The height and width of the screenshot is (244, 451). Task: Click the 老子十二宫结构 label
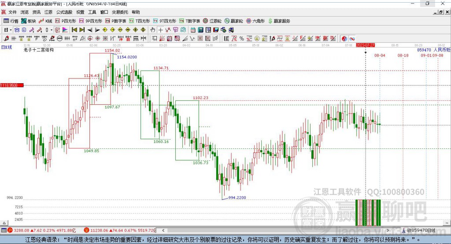coord(39,50)
